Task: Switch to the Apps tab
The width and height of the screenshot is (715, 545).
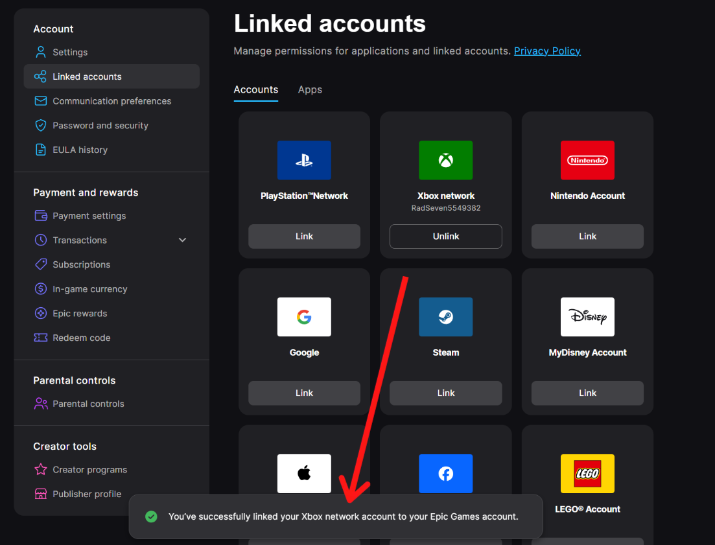Action: click(x=310, y=89)
